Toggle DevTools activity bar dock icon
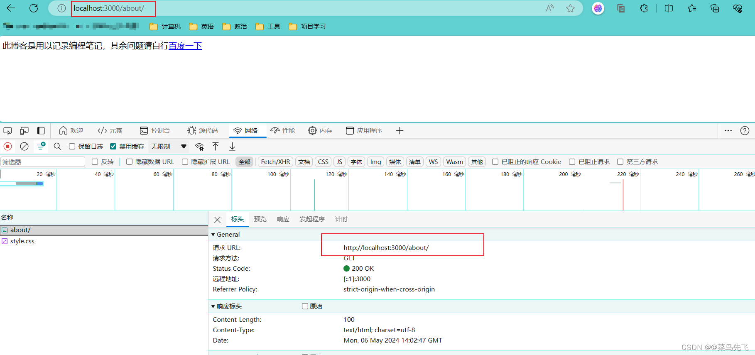Screen dimensions: 755x355 [x=41, y=130]
